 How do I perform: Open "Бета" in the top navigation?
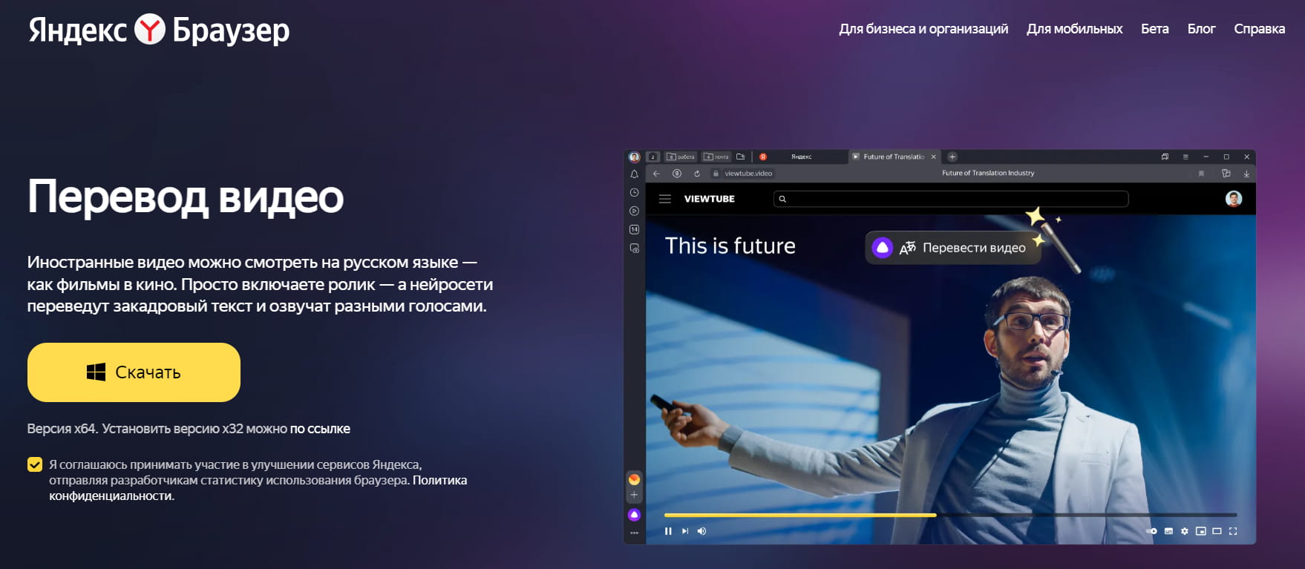click(1154, 29)
